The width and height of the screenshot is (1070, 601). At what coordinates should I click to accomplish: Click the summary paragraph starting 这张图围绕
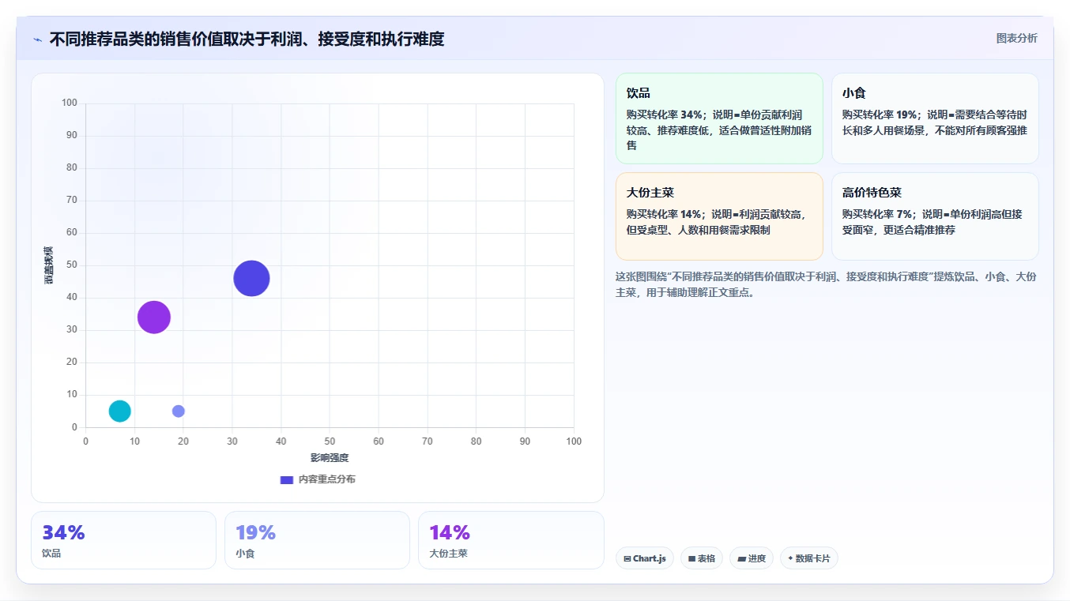click(x=826, y=284)
